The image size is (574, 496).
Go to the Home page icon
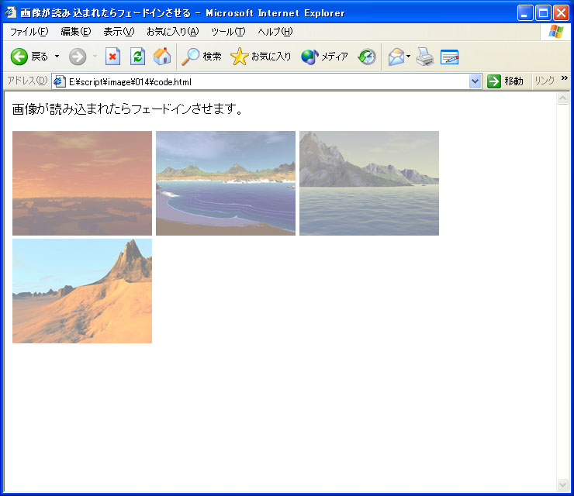(162, 57)
